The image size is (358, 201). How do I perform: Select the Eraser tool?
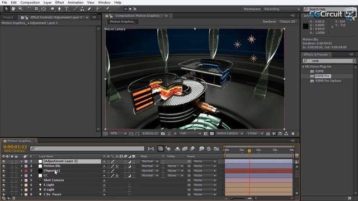[89, 9]
